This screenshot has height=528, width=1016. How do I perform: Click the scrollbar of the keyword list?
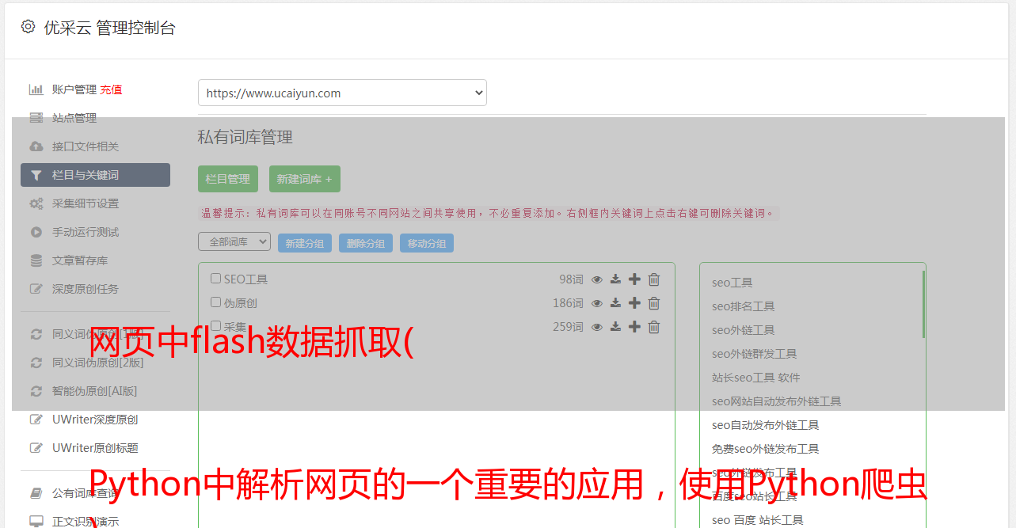(923, 304)
